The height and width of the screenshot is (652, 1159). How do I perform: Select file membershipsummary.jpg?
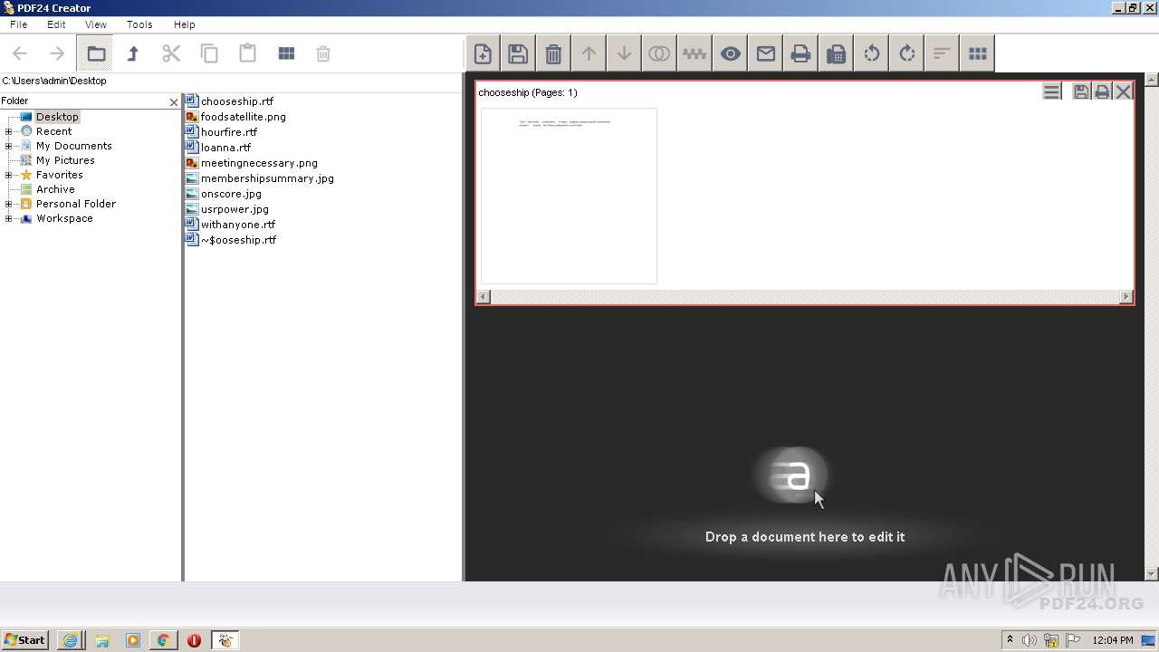(266, 178)
